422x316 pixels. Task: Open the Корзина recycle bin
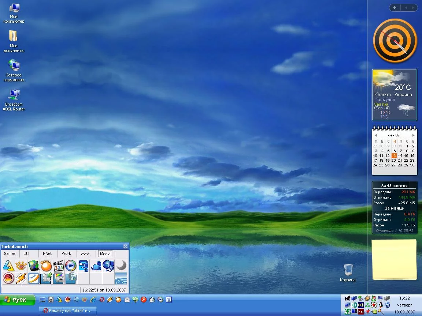pos(348,272)
